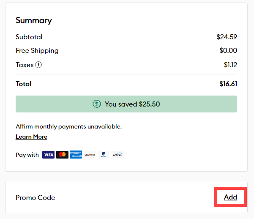
Task: Click the Summary heading
Action: [33, 20]
